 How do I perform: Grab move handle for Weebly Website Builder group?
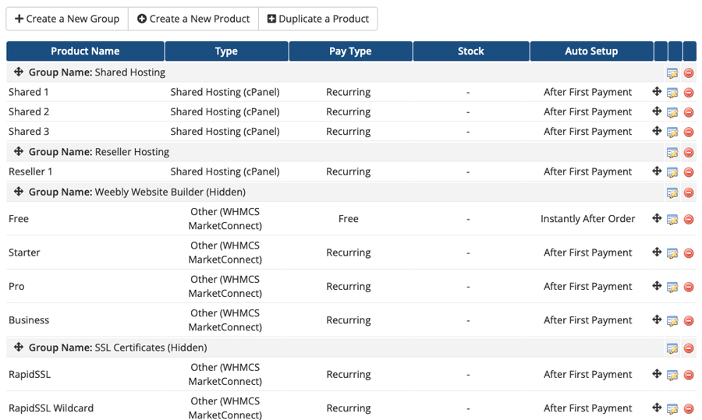point(19,192)
